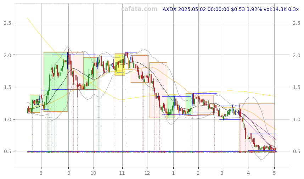Click the yellow highlighted box near month 11

(120, 65)
